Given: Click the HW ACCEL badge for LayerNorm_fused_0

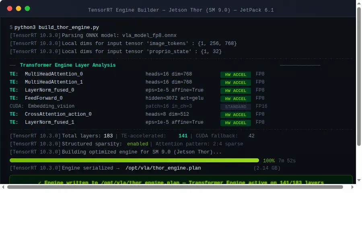Looking at the screenshot, I should coord(235,90).
